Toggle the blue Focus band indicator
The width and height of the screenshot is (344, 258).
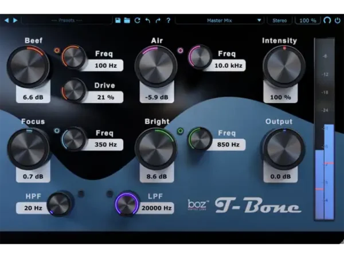57,131
